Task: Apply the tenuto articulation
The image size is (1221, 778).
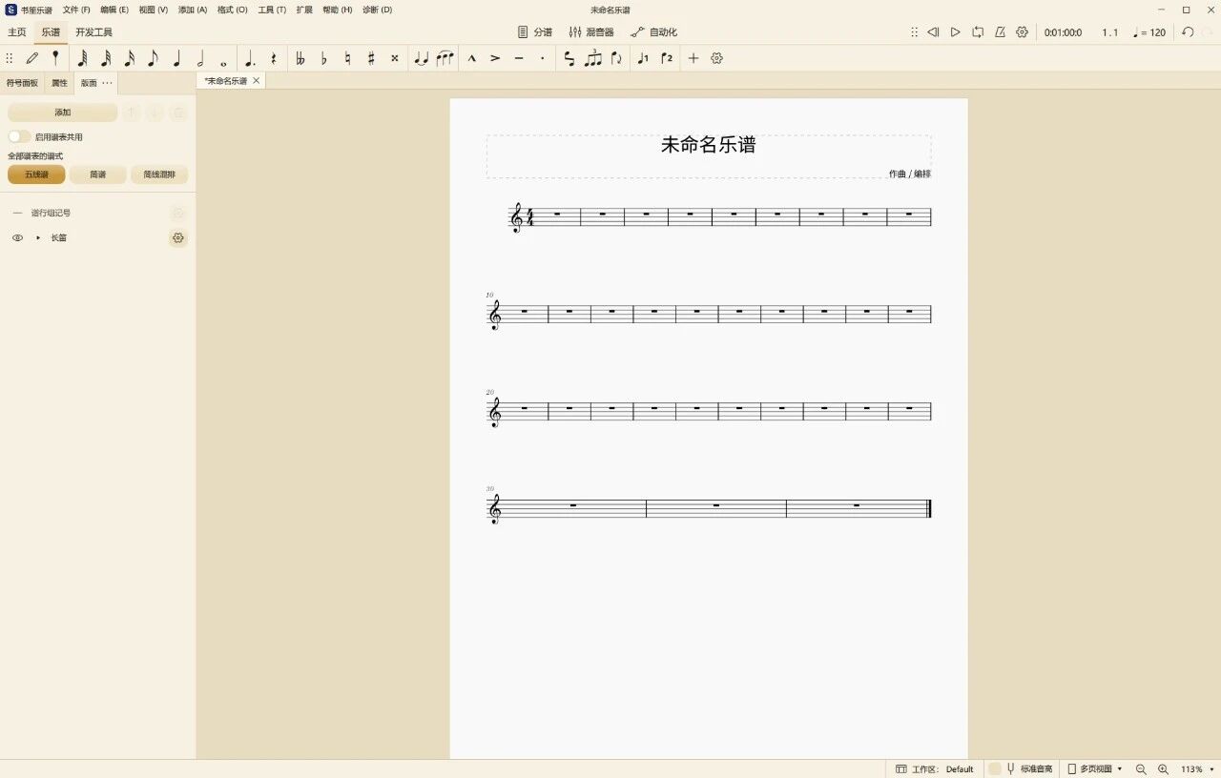Action: pyautogui.click(x=519, y=58)
